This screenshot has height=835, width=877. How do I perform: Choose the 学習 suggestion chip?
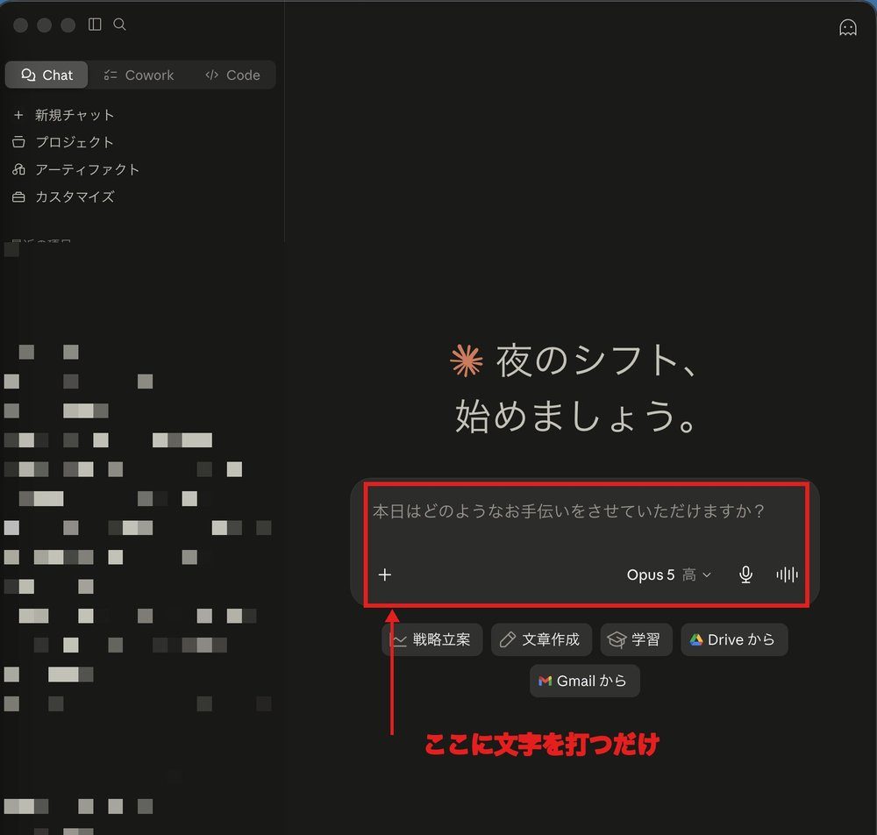click(x=636, y=639)
